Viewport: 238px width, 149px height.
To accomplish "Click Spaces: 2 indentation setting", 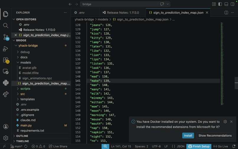I will click(x=141, y=146).
